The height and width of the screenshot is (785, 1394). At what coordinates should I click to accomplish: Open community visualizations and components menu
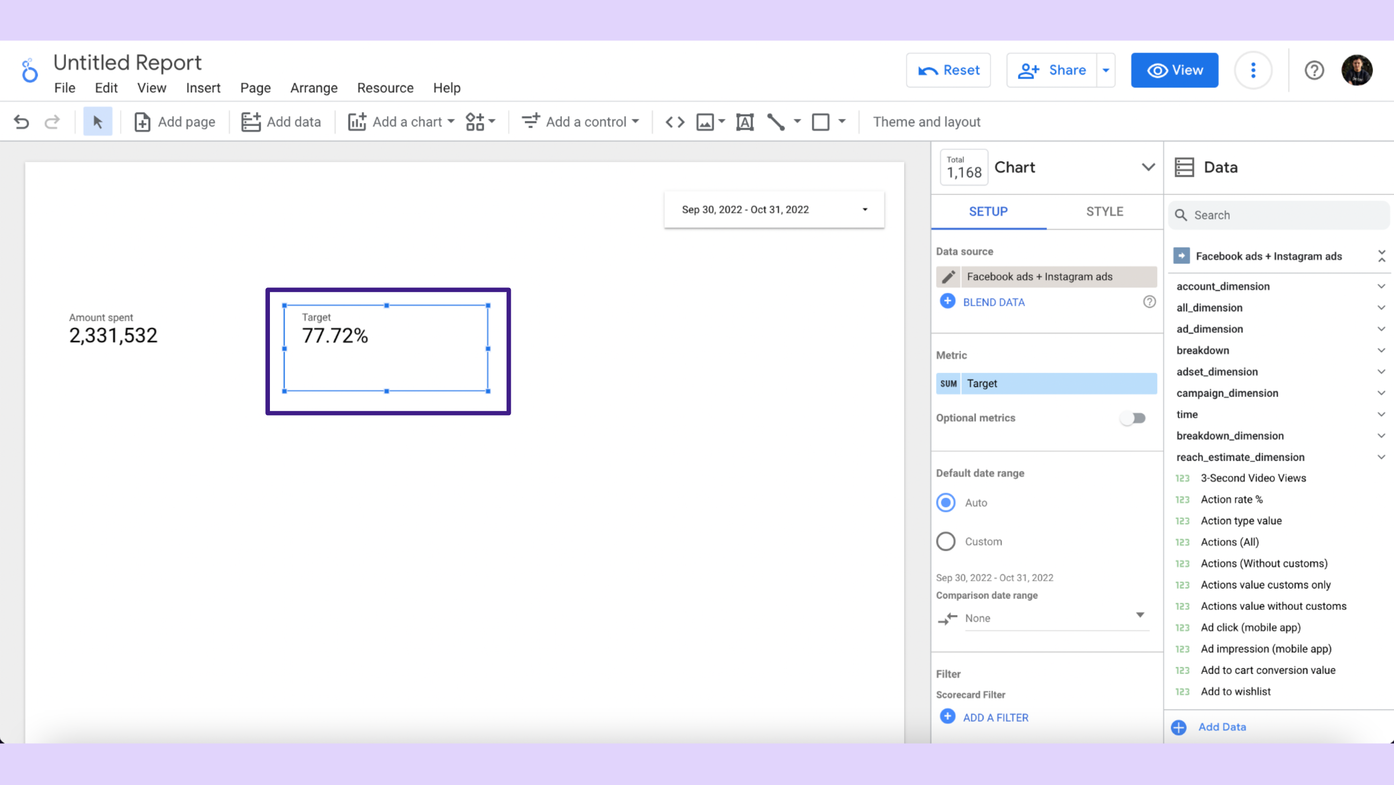tap(480, 122)
